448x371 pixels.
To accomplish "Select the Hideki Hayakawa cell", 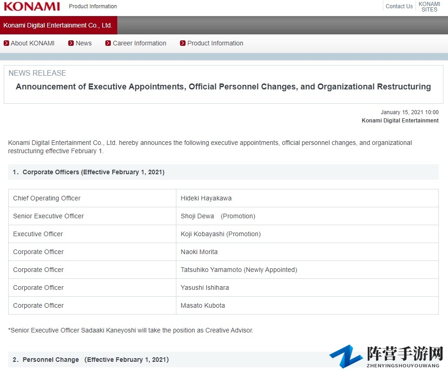I will coord(307,198).
